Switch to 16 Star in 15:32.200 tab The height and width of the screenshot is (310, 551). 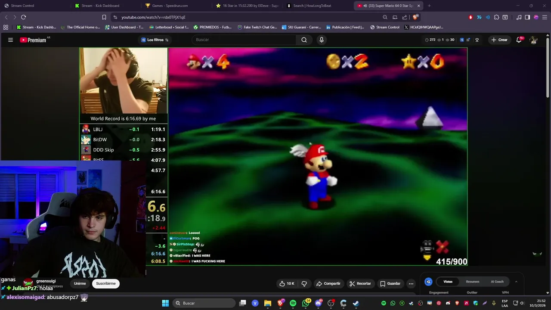point(248,6)
